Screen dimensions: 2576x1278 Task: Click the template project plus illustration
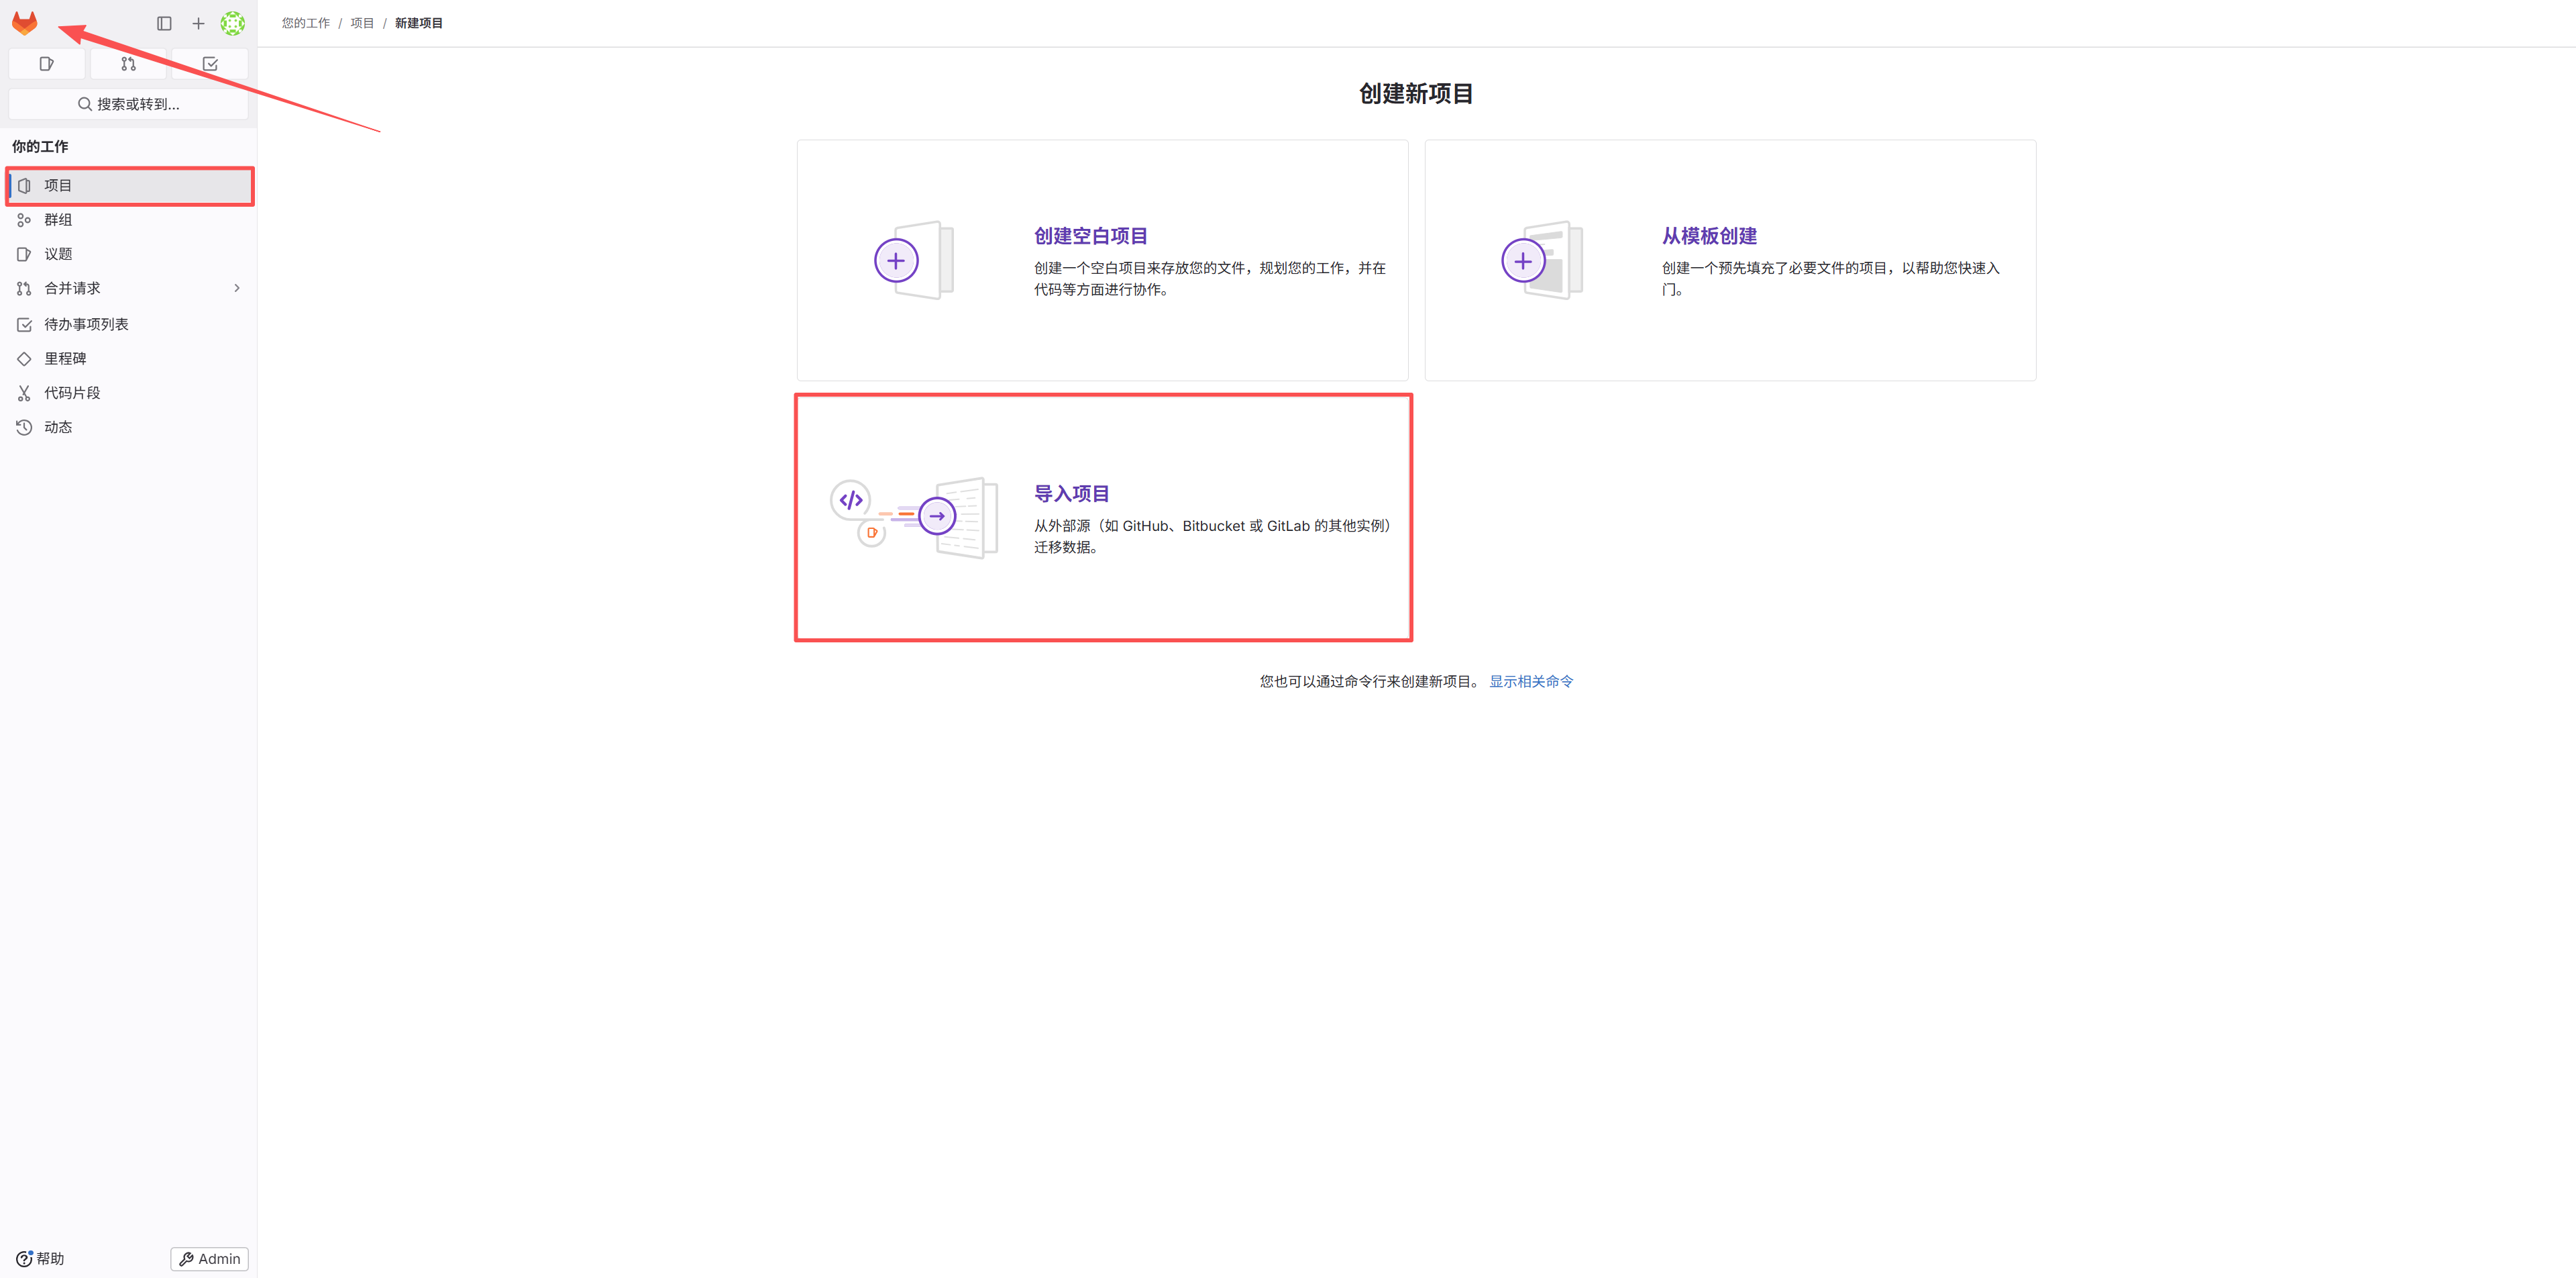click(1541, 260)
